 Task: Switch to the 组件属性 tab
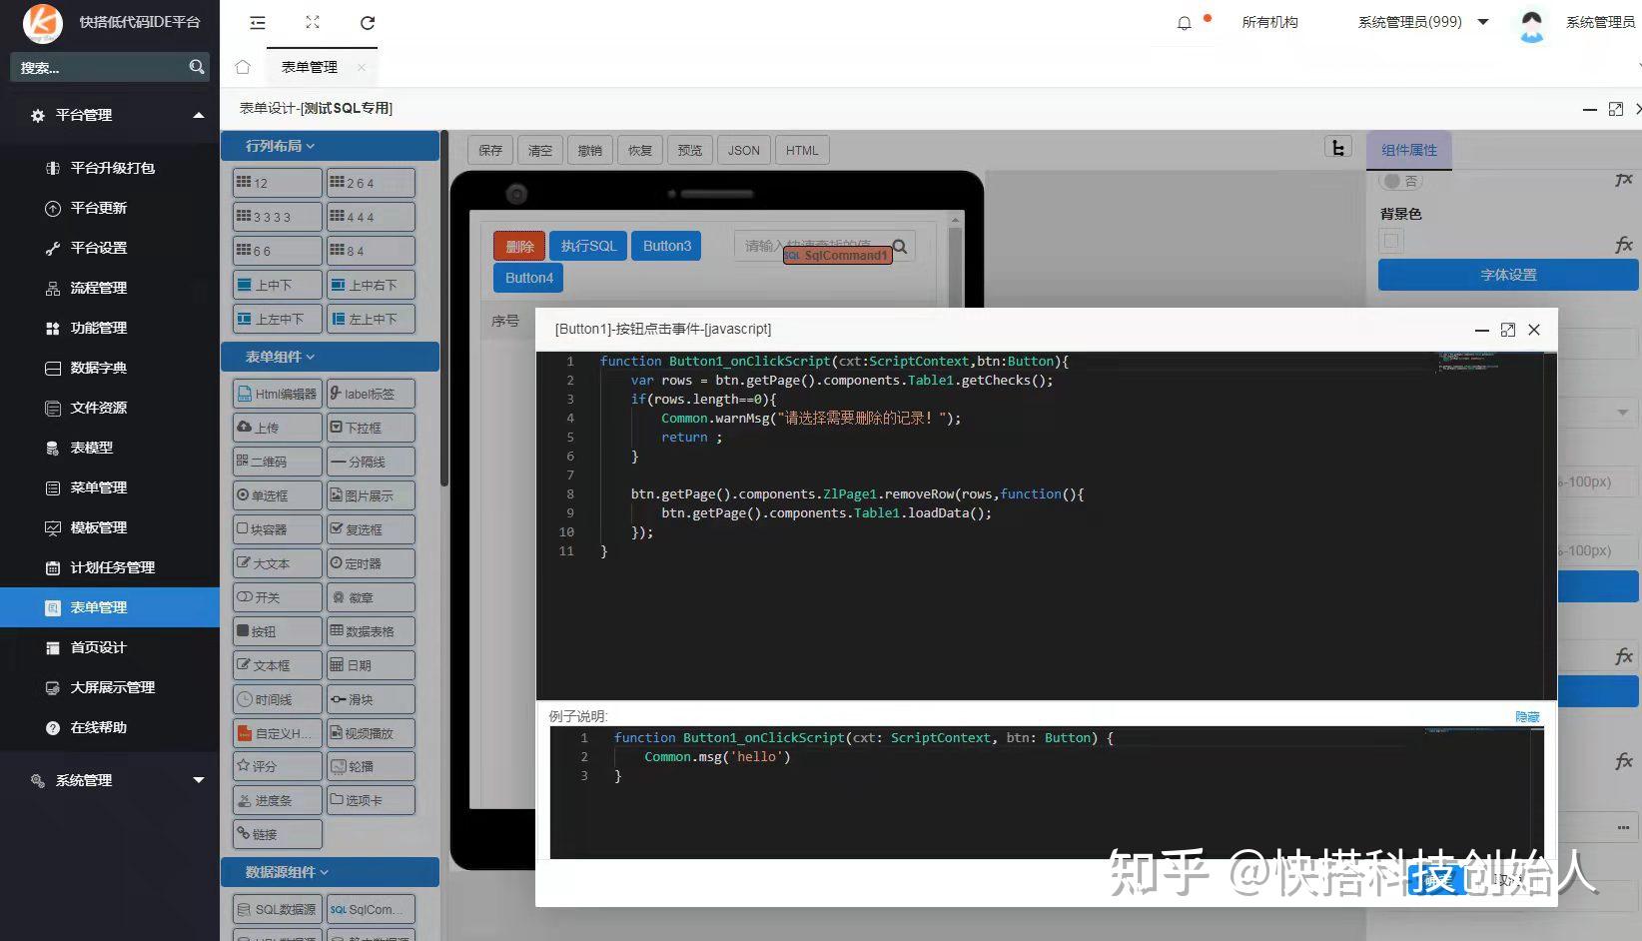point(1409,150)
